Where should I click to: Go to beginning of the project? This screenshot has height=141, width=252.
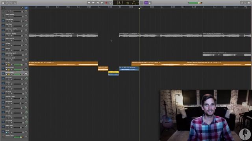coord(98,3)
